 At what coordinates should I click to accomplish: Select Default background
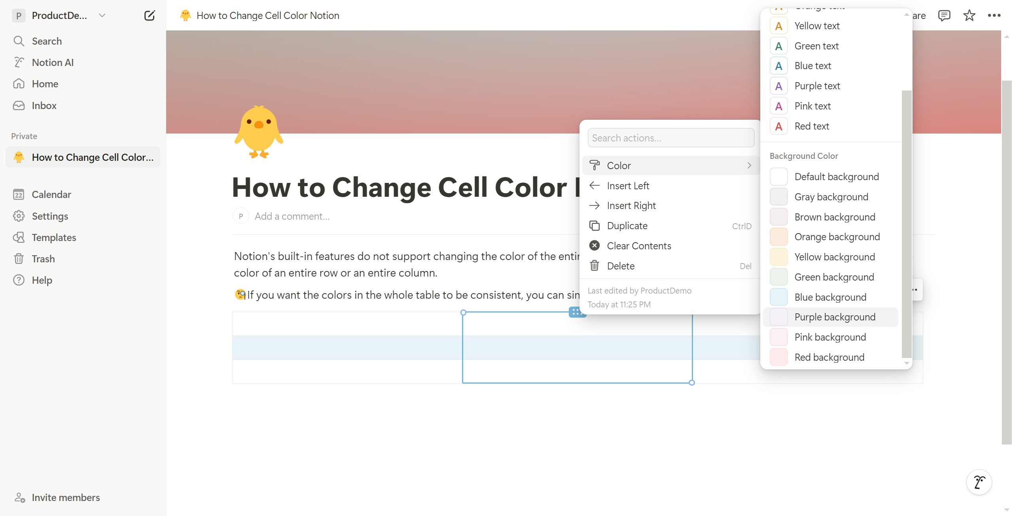point(831,177)
